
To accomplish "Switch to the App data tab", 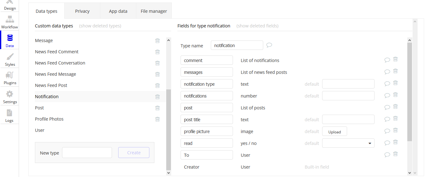I will [x=118, y=11].
